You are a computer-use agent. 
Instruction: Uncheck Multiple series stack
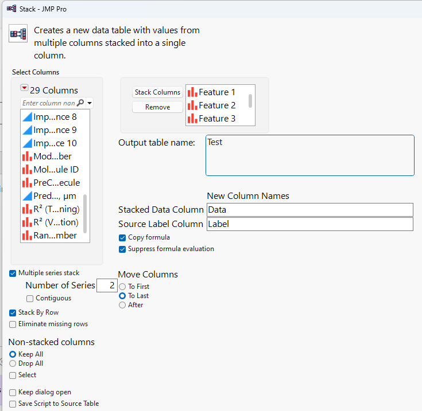pos(13,273)
